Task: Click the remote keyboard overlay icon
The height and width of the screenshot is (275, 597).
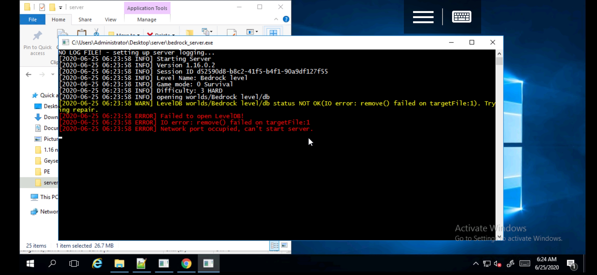Action: pyautogui.click(x=462, y=17)
